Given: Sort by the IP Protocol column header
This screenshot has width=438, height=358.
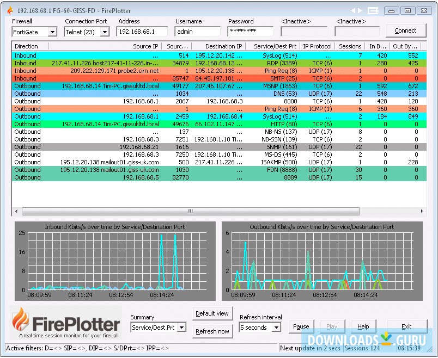Looking at the screenshot, I should tap(317, 46).
